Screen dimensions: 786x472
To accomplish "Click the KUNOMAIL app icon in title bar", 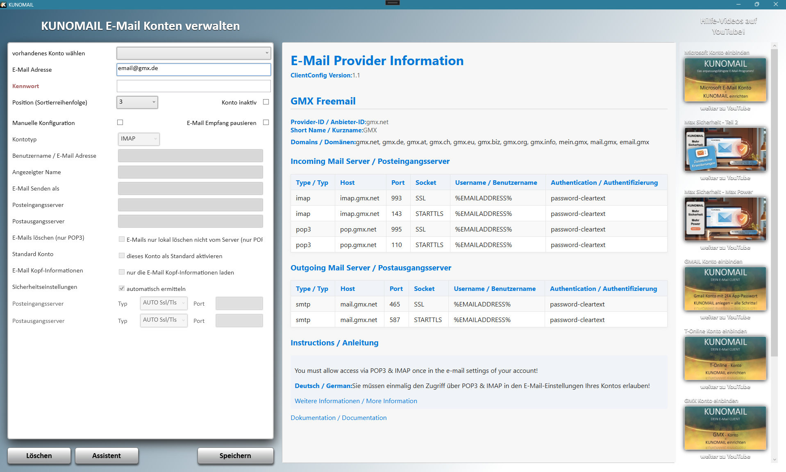I will coord(4,5).
